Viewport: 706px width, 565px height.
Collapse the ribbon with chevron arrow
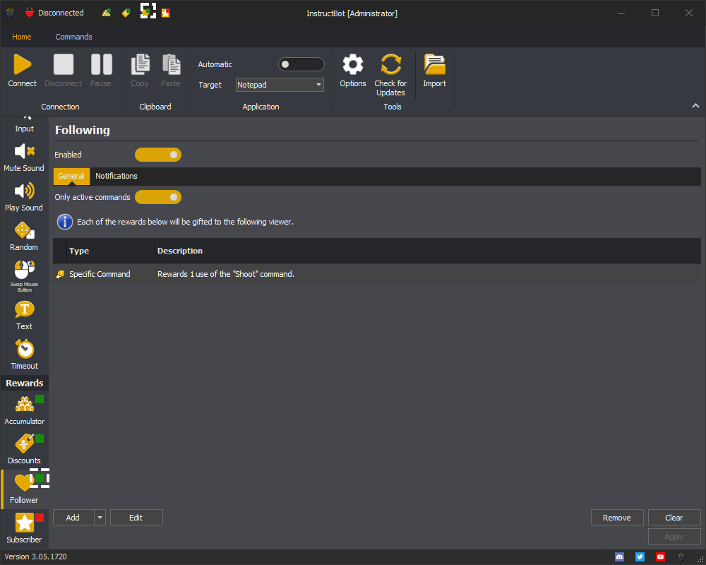click(695, 106)
